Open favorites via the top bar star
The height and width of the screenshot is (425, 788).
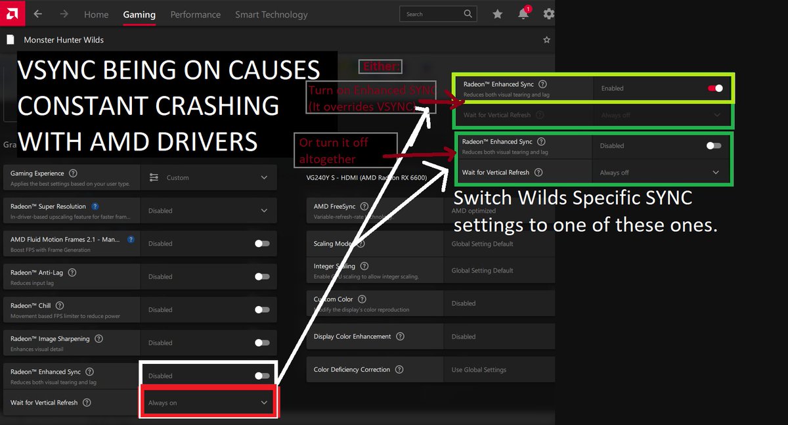point(498,14)
